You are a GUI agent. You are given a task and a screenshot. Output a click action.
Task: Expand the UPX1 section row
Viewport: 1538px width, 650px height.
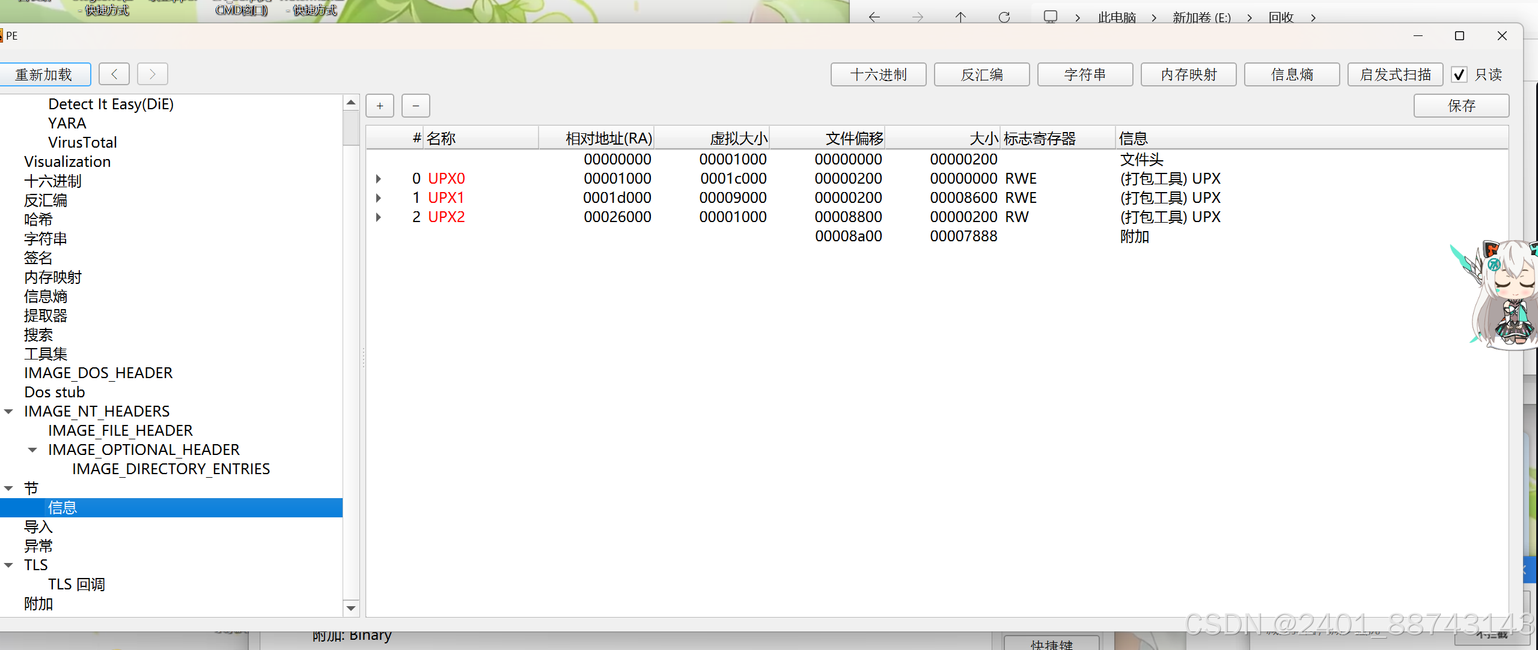click(379, 198)
